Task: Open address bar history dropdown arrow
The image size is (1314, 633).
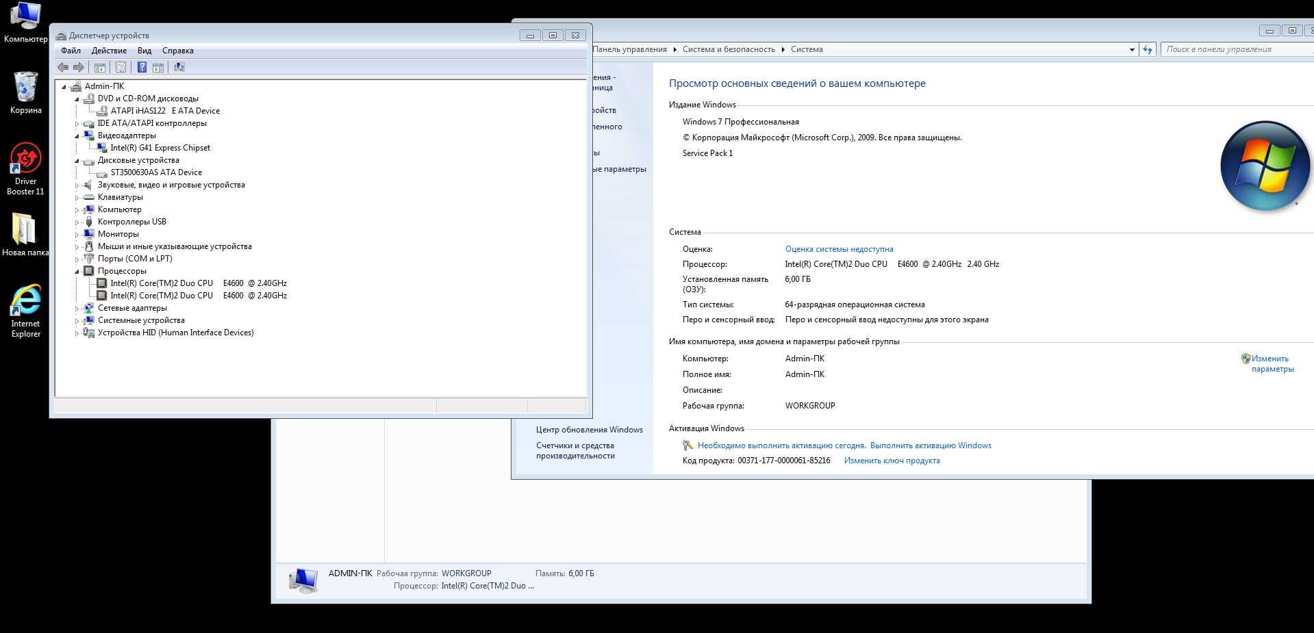Action: tap(1132, 49)
